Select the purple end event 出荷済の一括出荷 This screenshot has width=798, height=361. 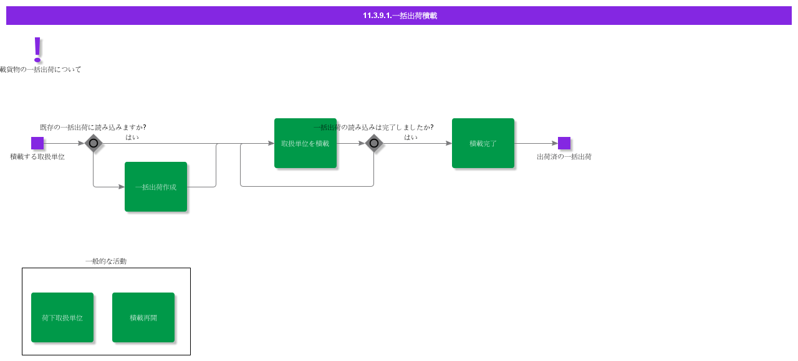(564, 143)
